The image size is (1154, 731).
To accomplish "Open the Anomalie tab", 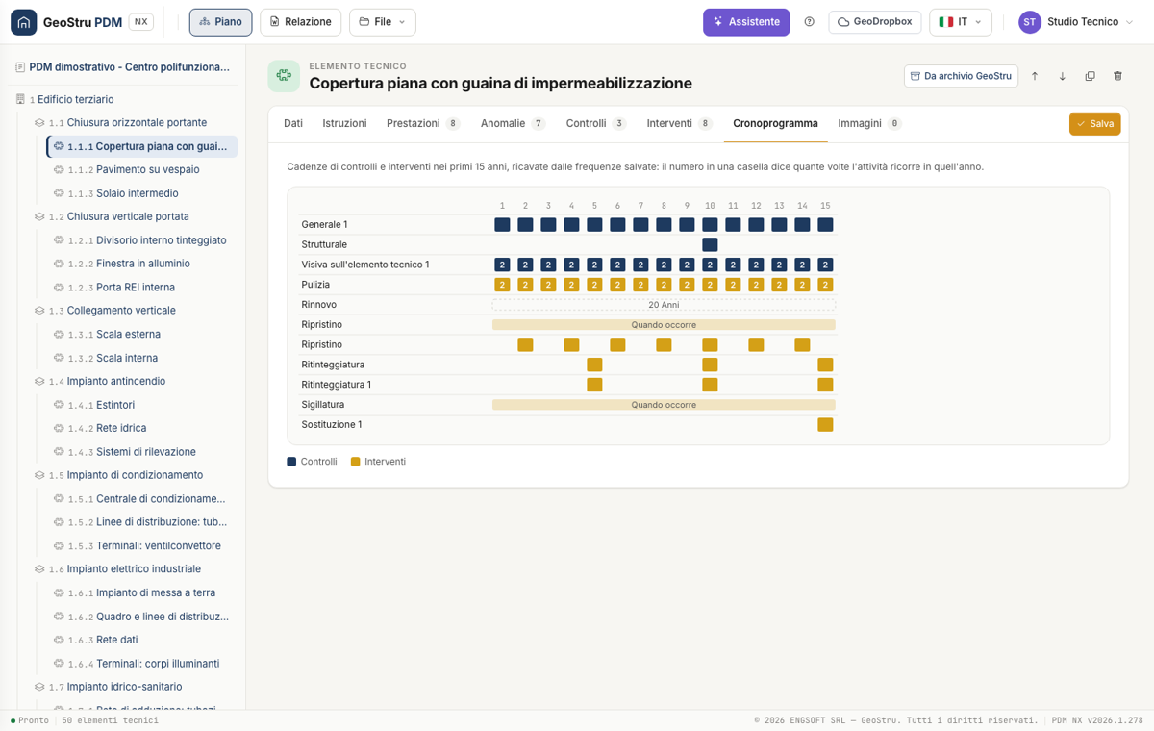I will point(513,123).
